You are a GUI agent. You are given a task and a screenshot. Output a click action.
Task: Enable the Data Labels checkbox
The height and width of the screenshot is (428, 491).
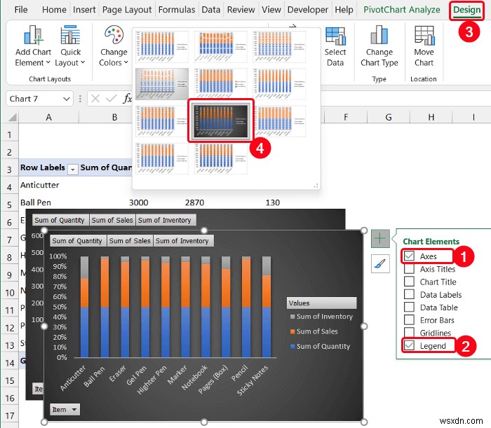(409, 294)
